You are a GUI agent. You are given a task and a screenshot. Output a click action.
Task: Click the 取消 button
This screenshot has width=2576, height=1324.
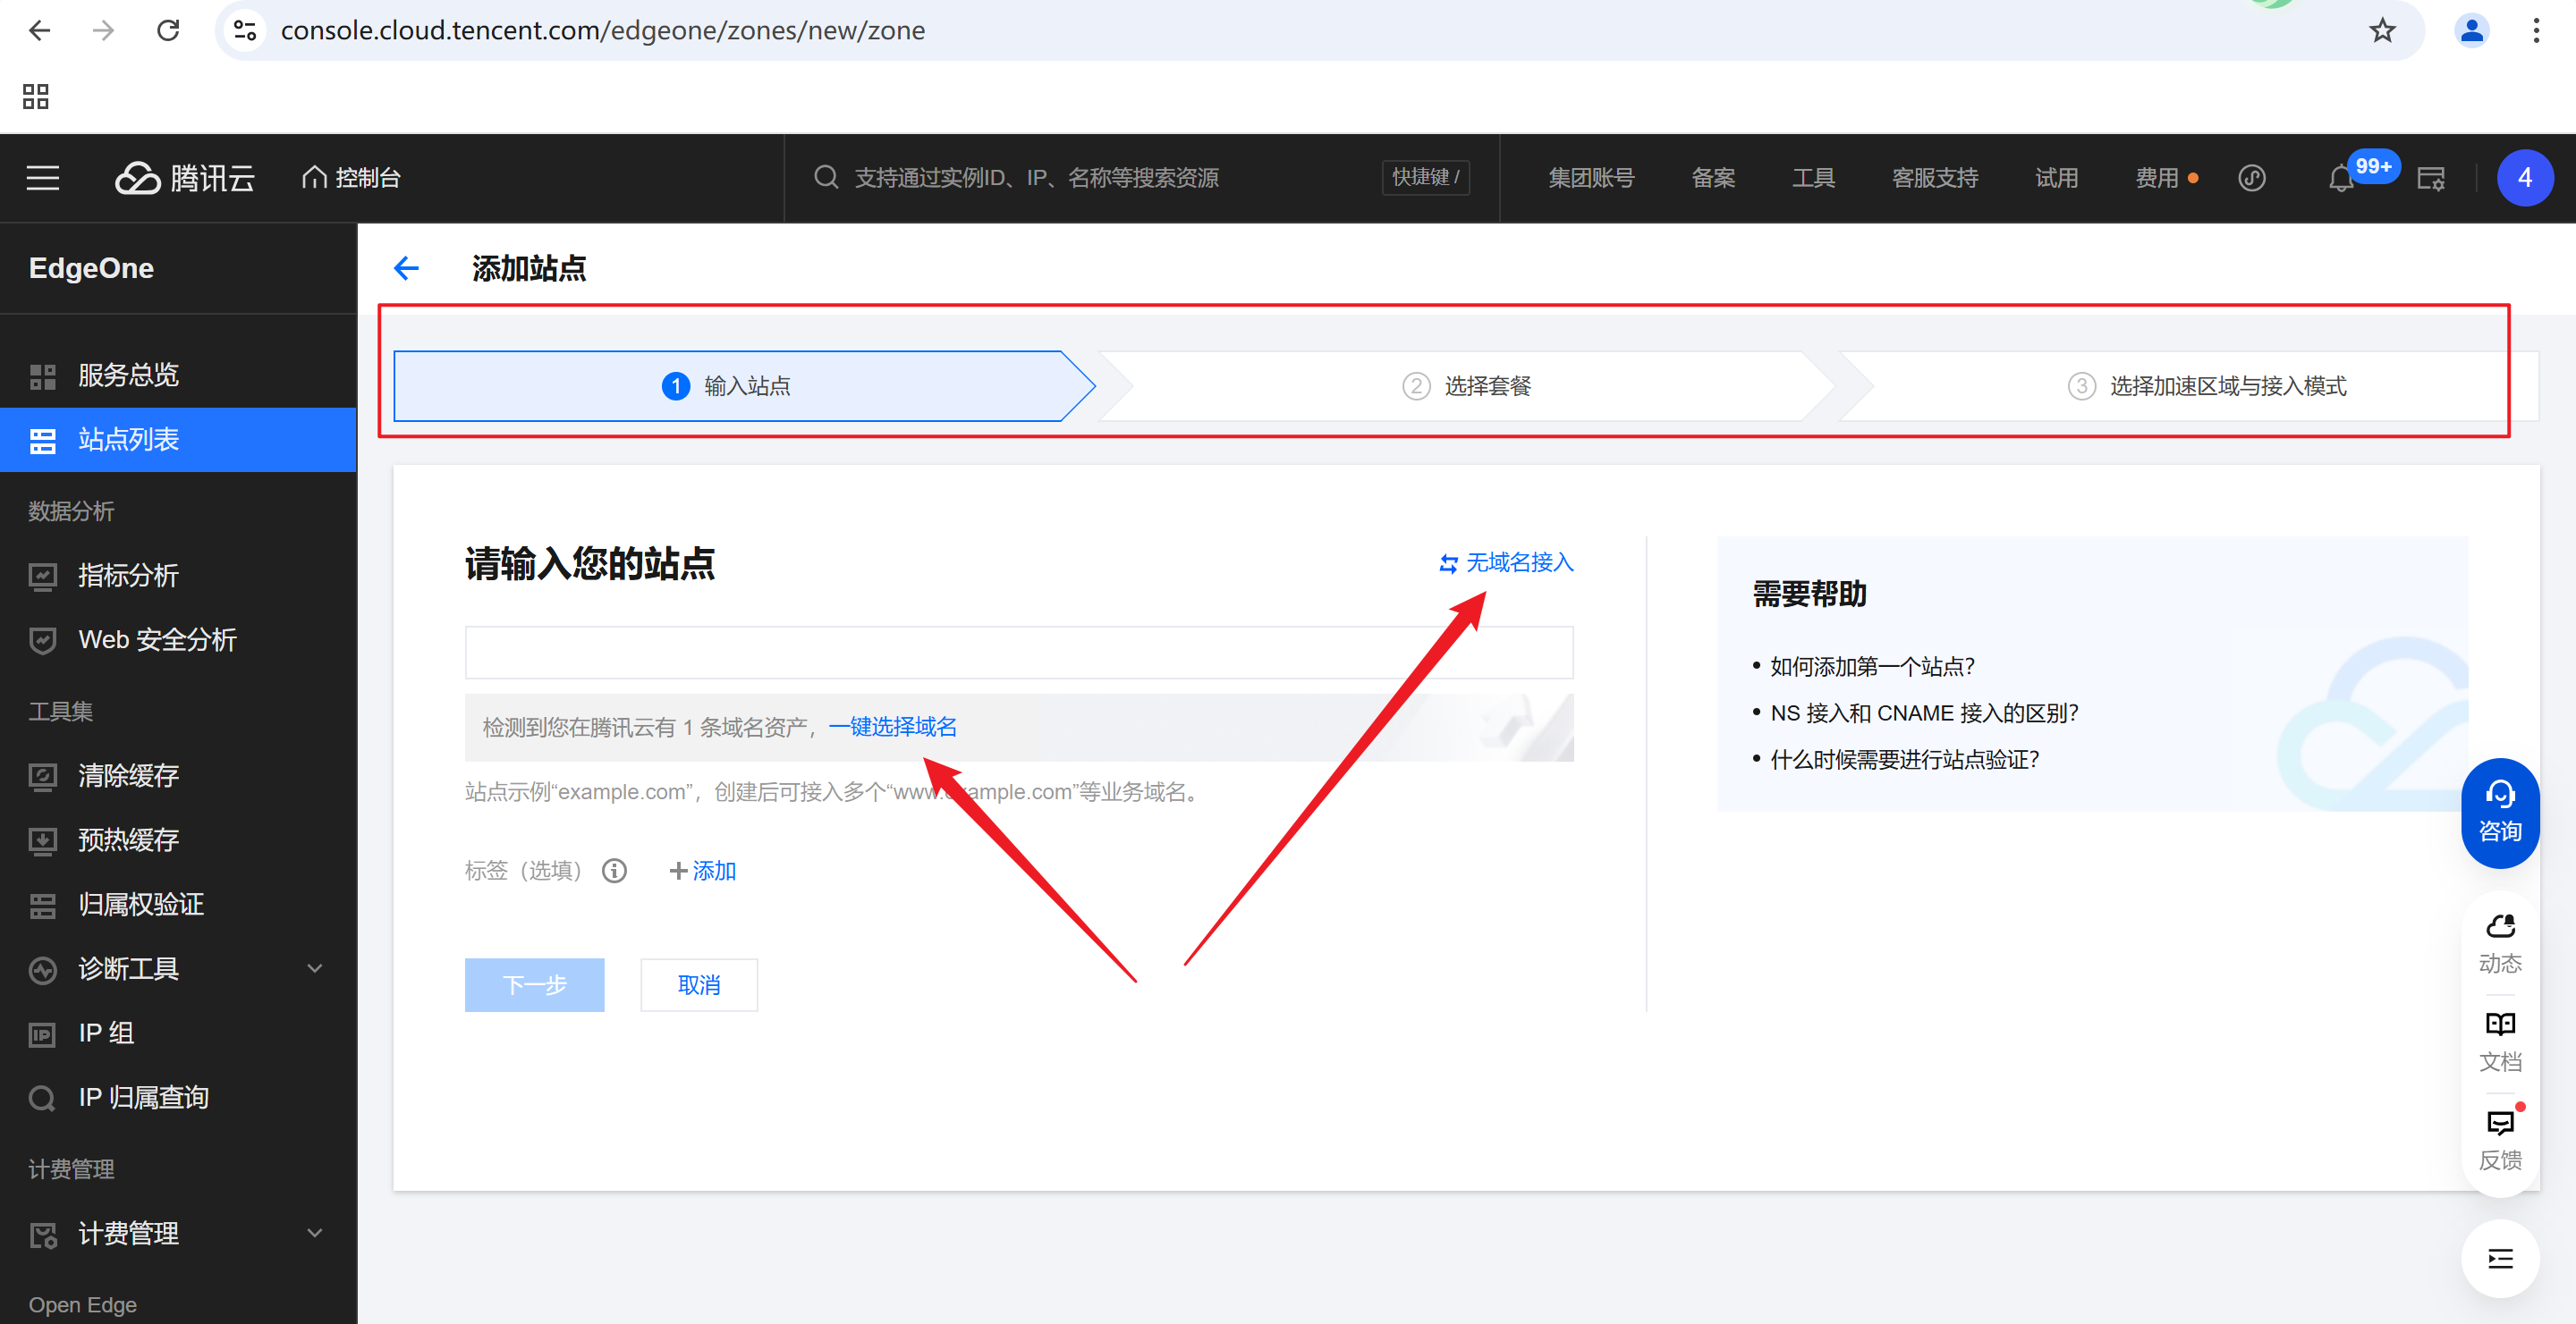pyautogui.click(x=699, y=985)
